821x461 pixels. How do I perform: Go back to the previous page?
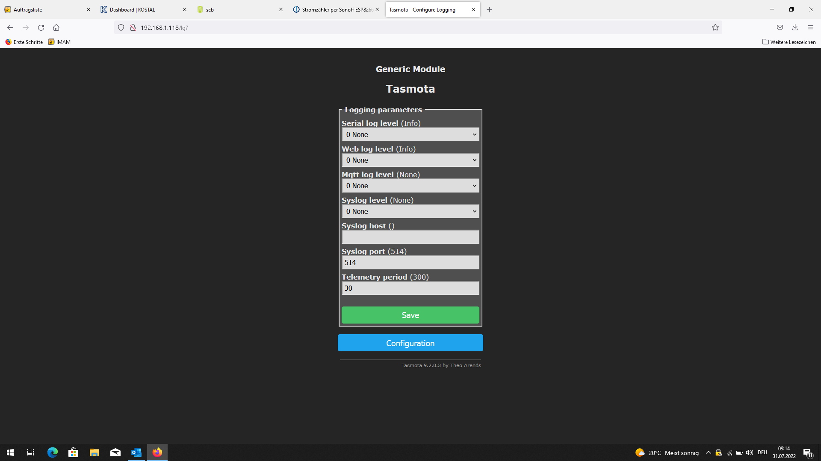(x=10, y=28)
